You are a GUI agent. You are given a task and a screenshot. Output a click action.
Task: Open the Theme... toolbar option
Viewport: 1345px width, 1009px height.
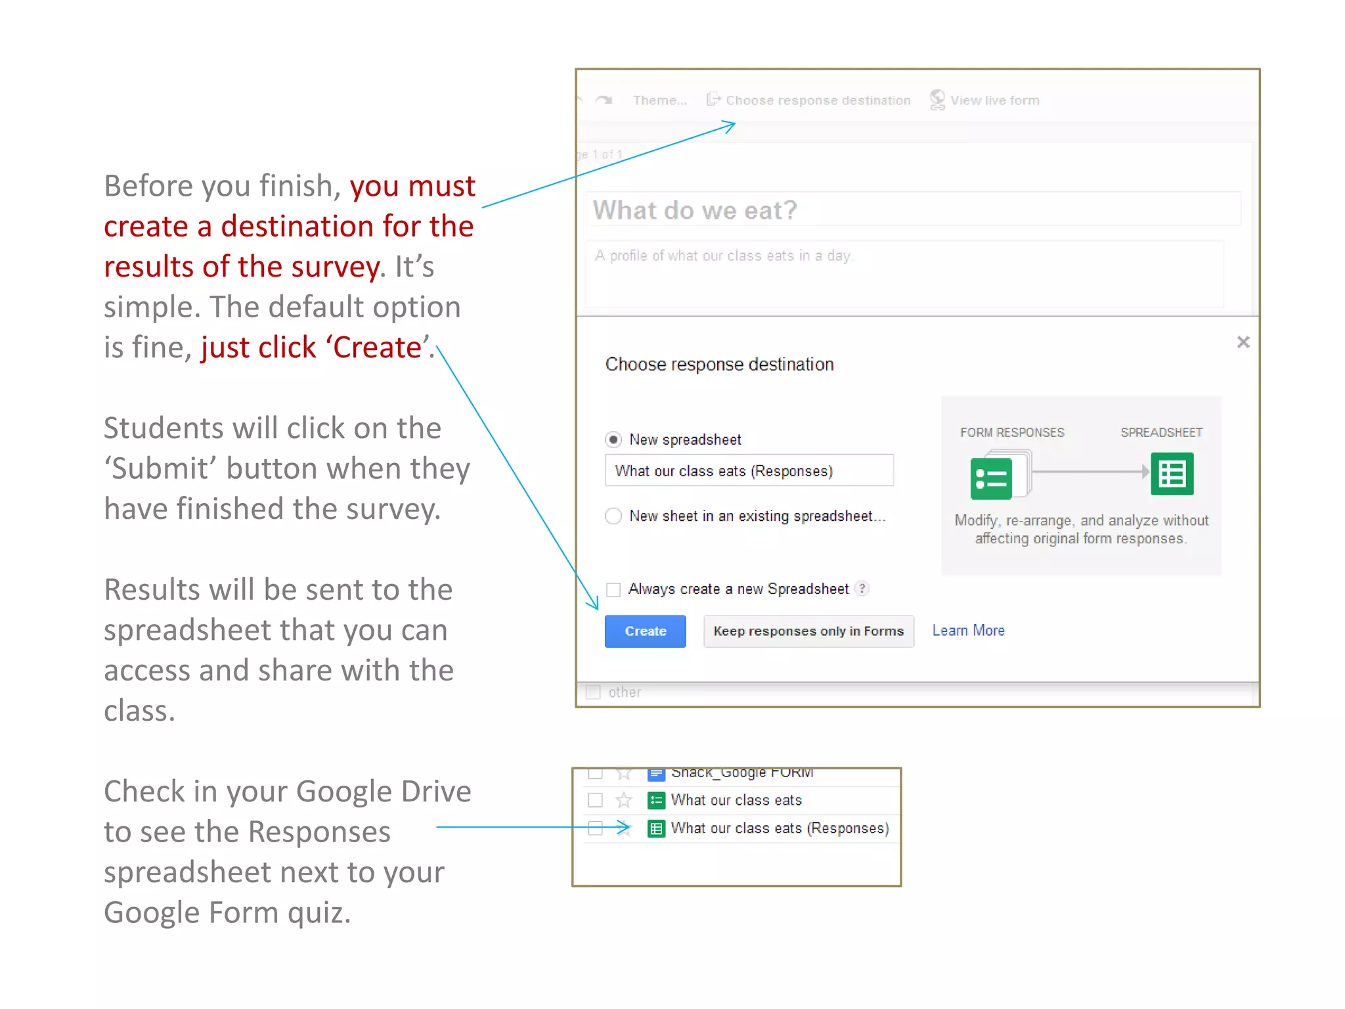659,101
